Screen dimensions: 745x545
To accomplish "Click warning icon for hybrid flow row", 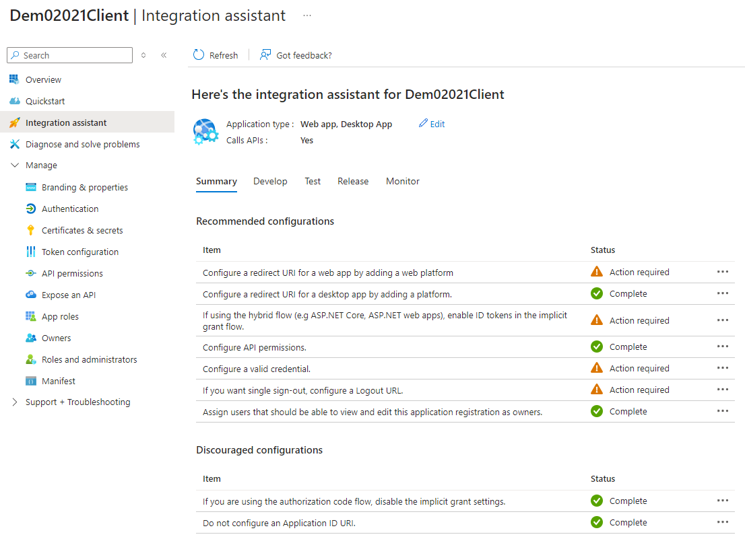I will 597,320.
